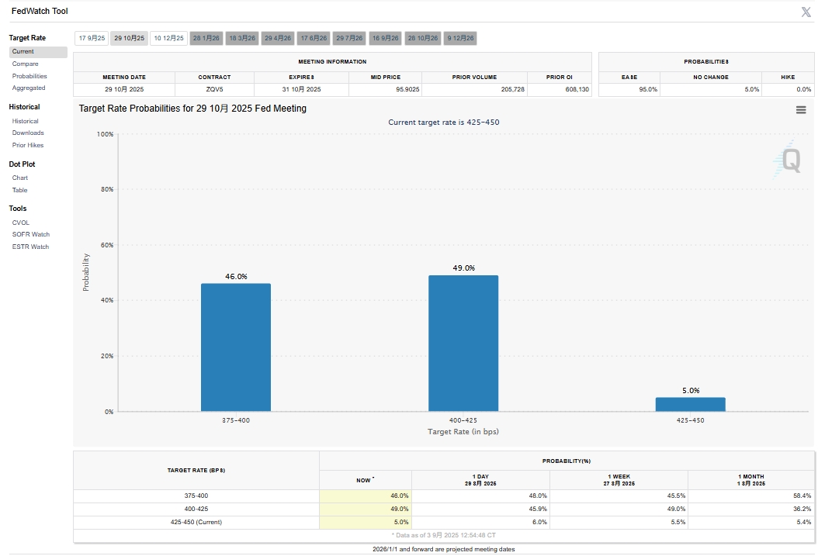This screenshot has height=556, width=818.
Task: Open the 28 1月26 meeting tab
Action: tap(206, 38)
